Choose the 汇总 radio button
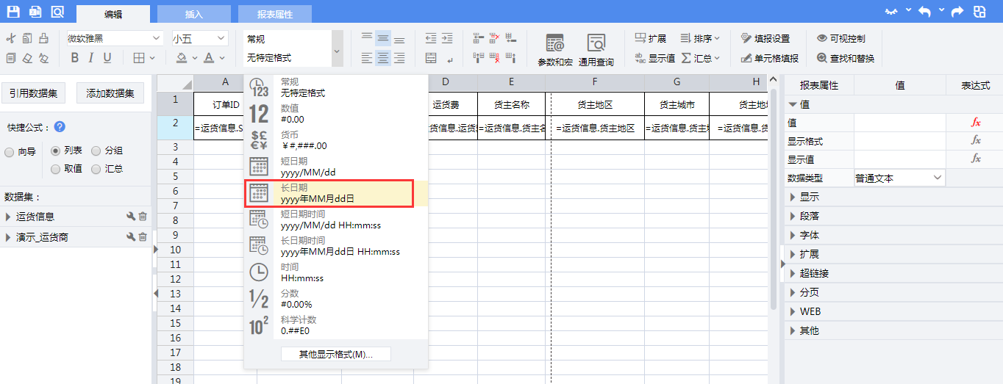1003x384 pixels. pos(96,169)
